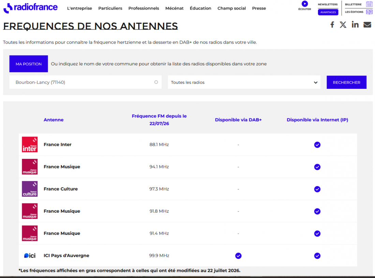Image resolution: width=375 pixels, height=278 pixels.
Task: Open Éducation menu
Action: pos(200,9)
